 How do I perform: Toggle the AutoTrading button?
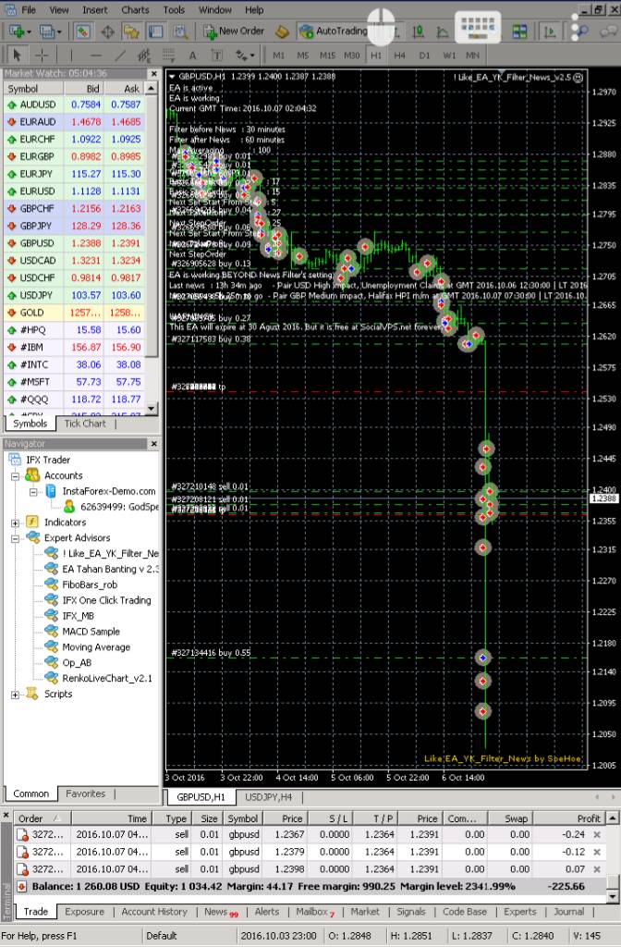pyautogui.click(x=331, y=31)
